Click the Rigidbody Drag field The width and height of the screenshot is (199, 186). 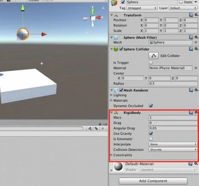(173, 123)
